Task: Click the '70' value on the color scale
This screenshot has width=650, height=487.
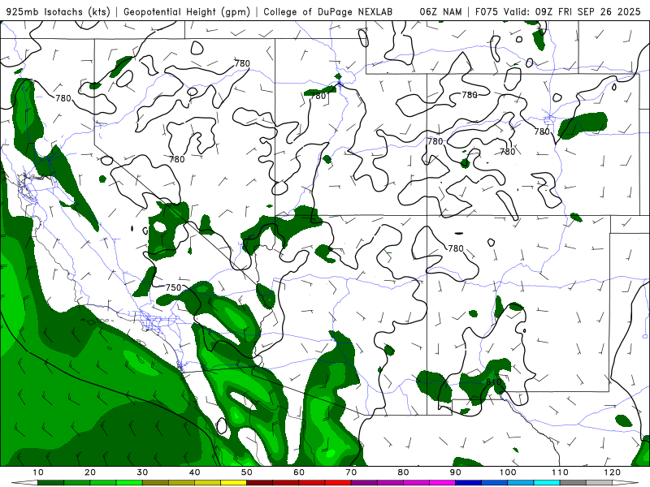Action: click(x=351, y=472)
